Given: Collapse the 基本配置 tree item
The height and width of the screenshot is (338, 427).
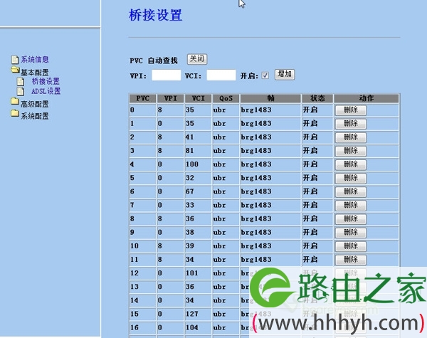Looking at the screenshot, I should pyautogui.click(x=35, y=72).
